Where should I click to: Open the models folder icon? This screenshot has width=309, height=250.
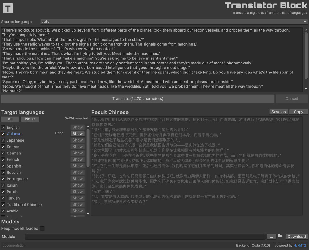click(x=280, y=236)
